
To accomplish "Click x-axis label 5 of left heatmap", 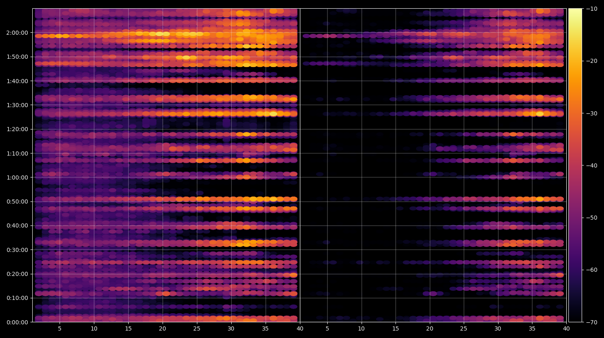I will [x=60, y=329].
